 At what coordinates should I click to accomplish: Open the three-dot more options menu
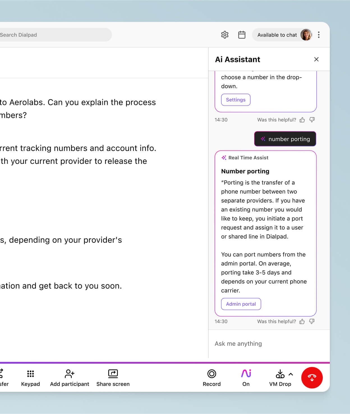[319, 35]
